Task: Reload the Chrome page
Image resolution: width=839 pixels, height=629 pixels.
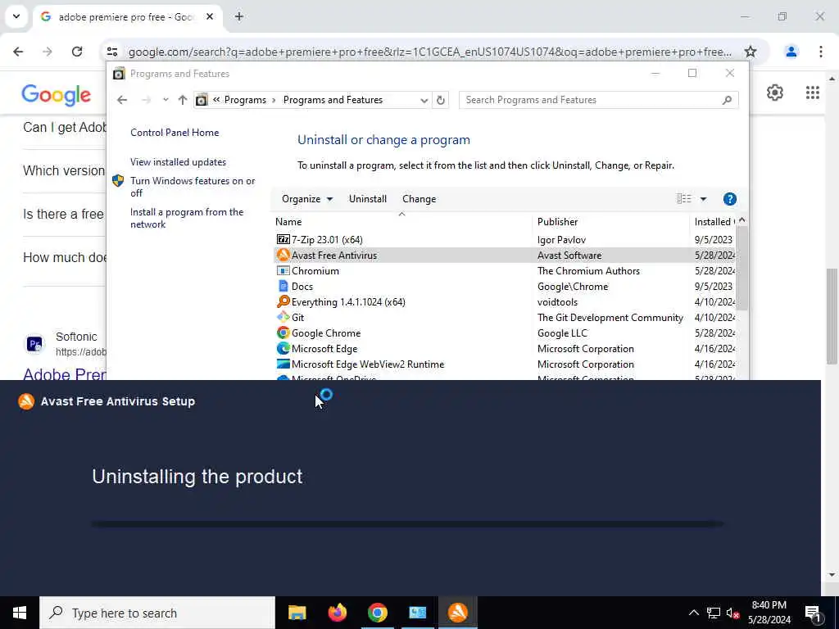Action: tap(77, 52)
